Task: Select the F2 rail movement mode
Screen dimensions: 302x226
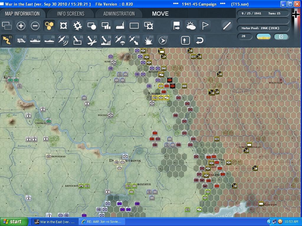Action: (x=21, y=40)
